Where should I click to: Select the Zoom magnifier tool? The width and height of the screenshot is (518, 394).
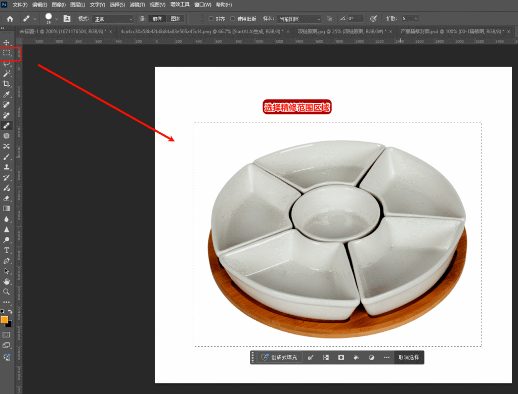[x=7, y=291]
